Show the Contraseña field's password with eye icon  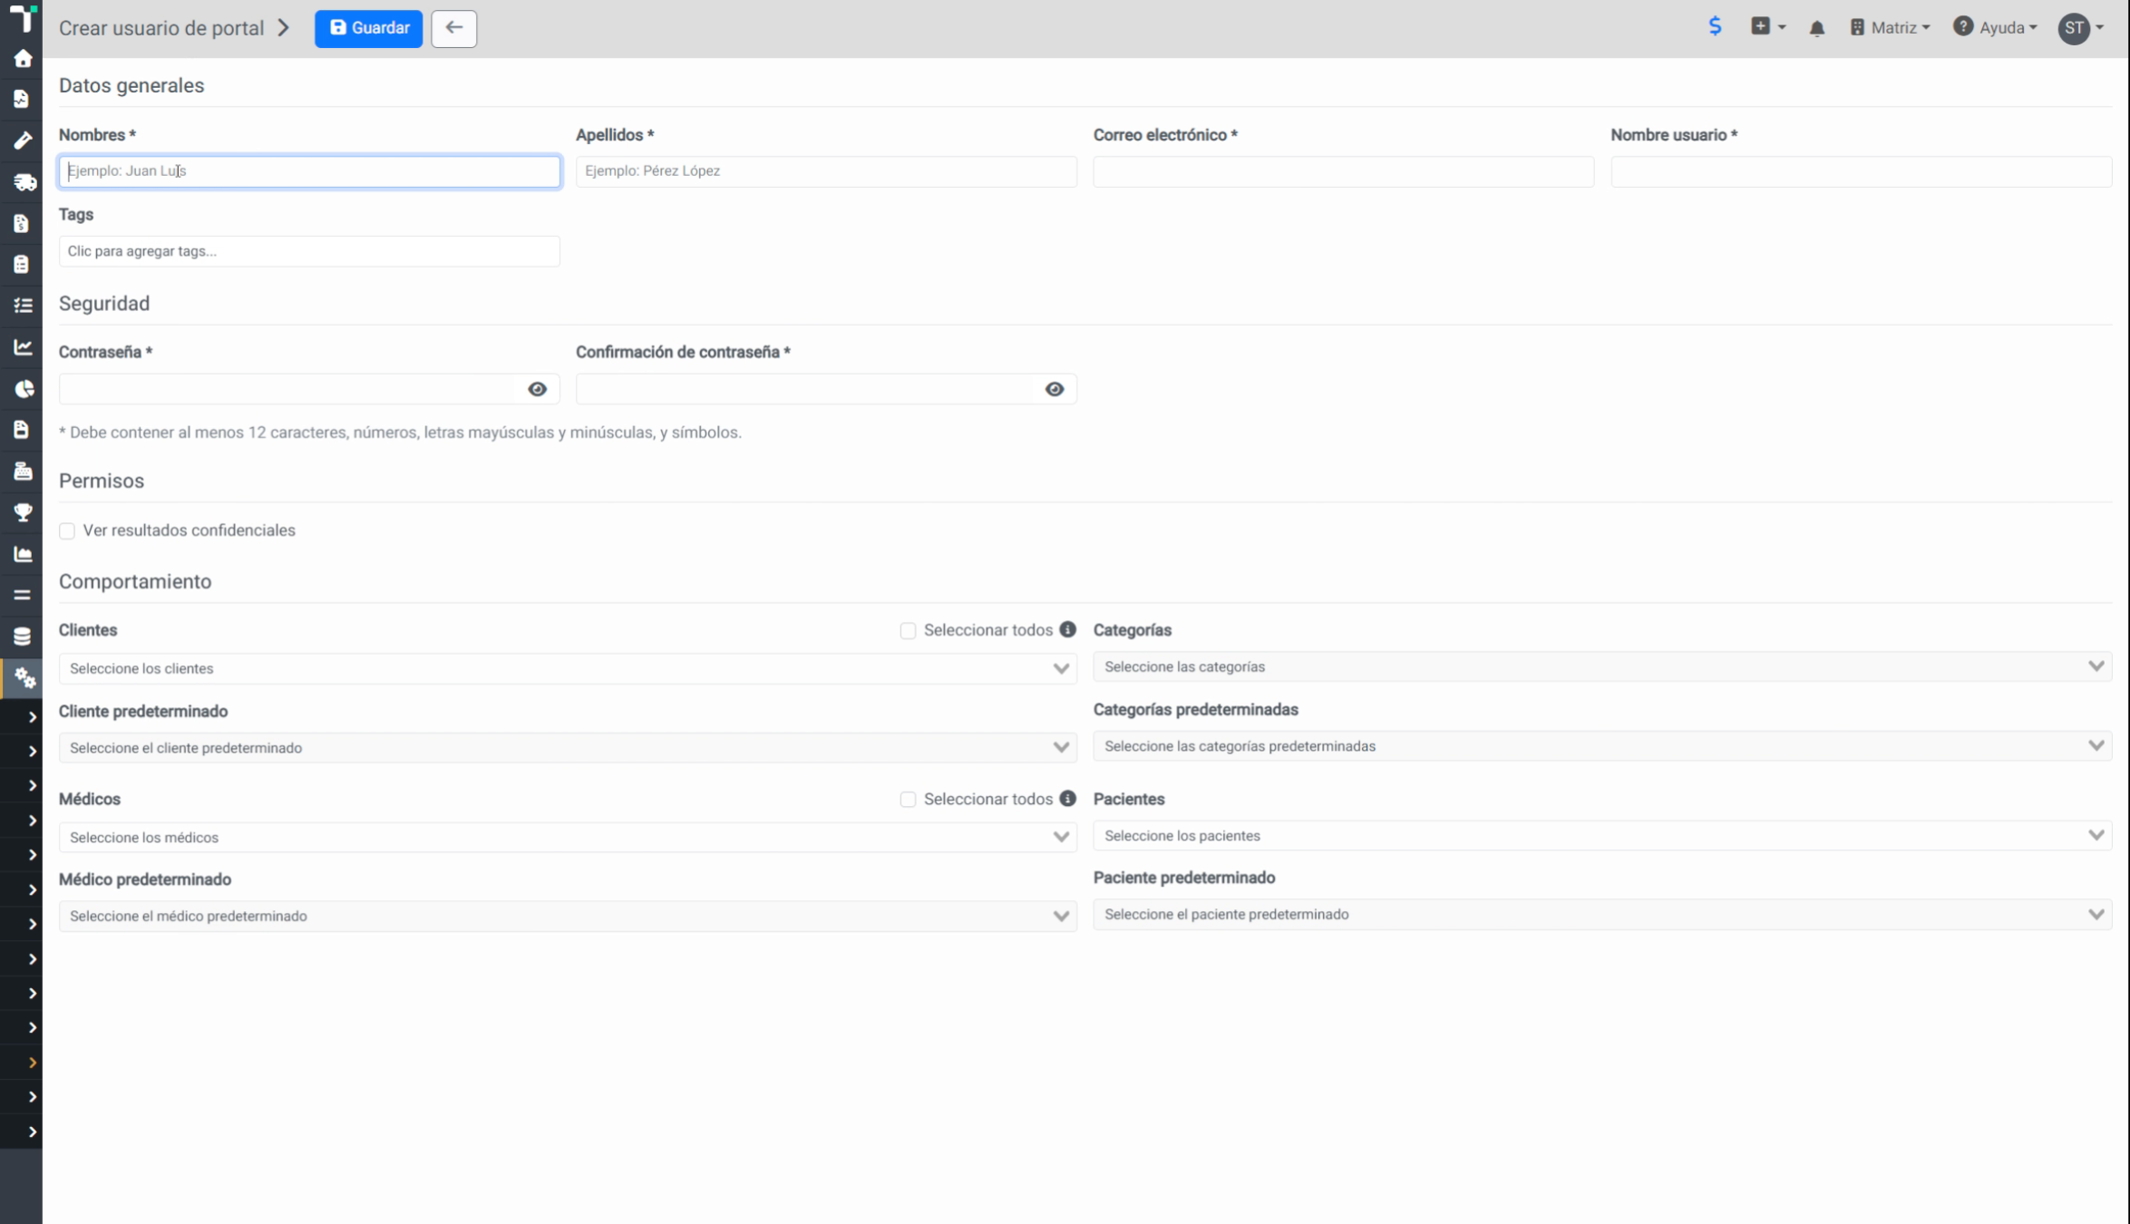(x=537, y=389)
